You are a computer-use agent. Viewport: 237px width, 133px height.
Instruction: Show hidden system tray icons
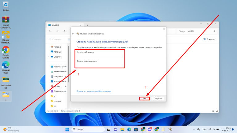(x=193, y=129)
